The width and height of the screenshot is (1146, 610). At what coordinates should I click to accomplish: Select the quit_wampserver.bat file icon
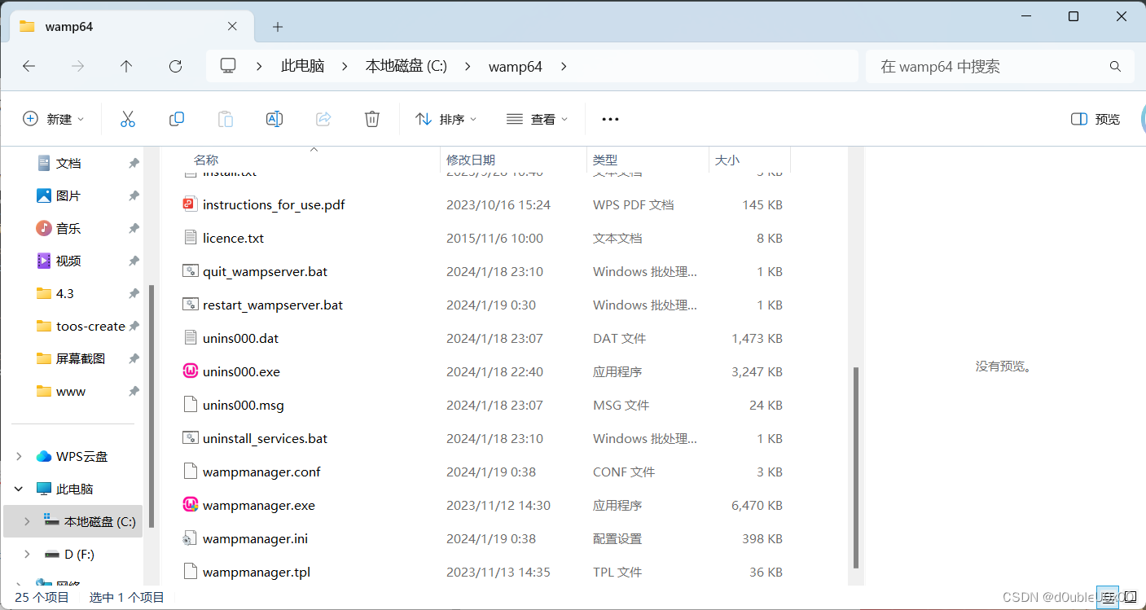(x=191, y=271)
